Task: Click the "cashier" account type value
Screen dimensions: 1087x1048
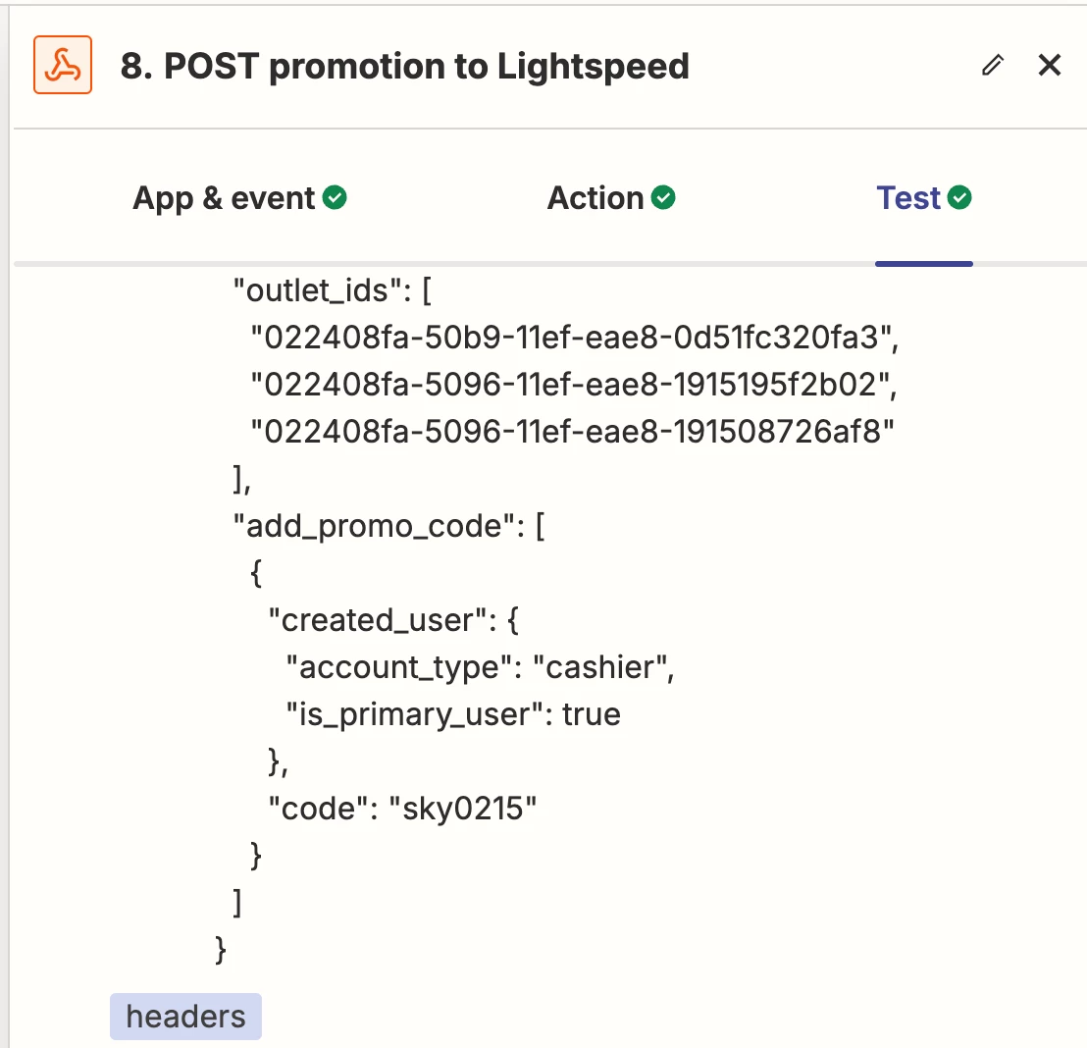Action: pyautogui.click(x=601, y=667)
